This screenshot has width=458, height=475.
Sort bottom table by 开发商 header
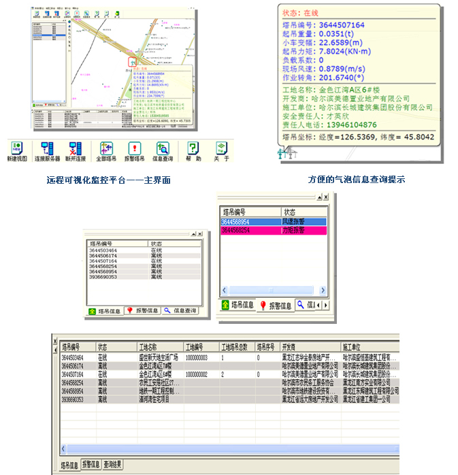click(311, 347)
